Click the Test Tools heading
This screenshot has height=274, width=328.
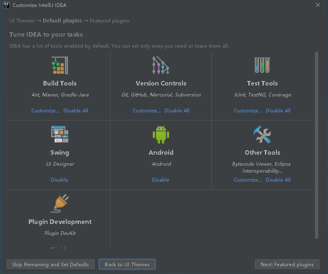[262, 83]
